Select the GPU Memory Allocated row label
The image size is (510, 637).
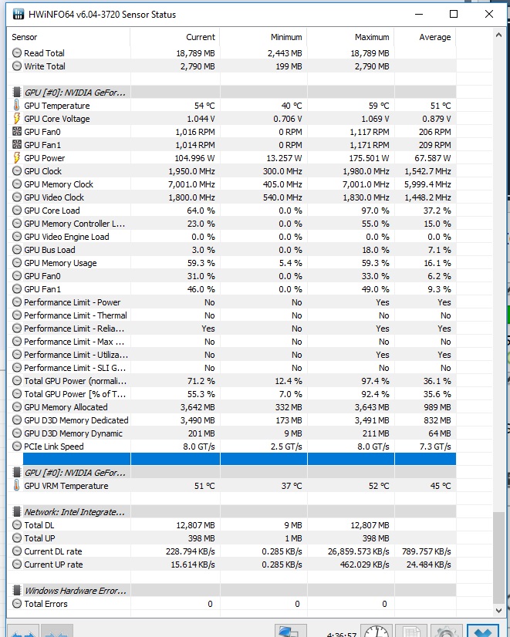click(x=66, y=407)
